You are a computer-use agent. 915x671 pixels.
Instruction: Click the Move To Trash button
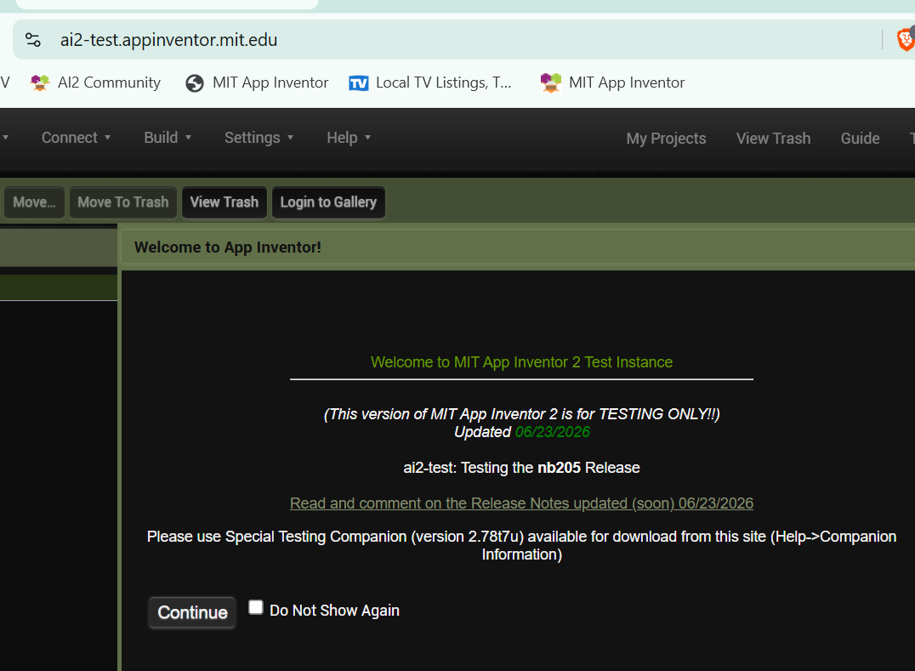tap(123, 202)
